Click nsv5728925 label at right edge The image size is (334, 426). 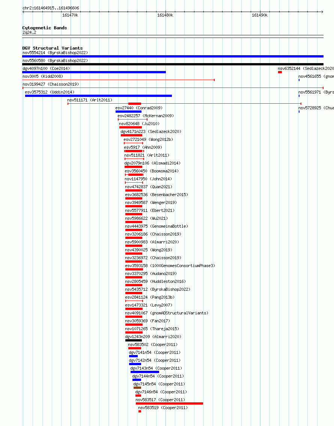316,108
